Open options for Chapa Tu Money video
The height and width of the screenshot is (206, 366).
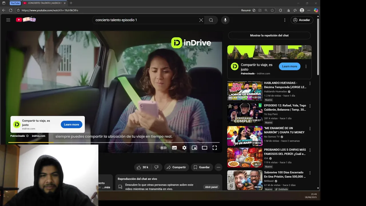pos(310,128)
